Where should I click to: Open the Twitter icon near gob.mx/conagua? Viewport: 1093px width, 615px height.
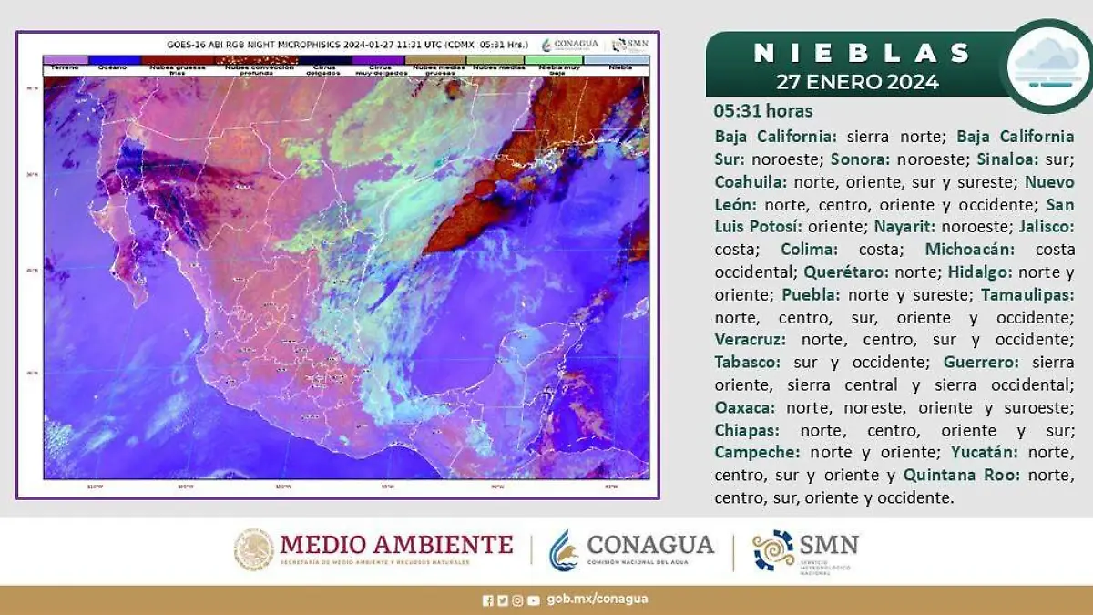point(501,600)
